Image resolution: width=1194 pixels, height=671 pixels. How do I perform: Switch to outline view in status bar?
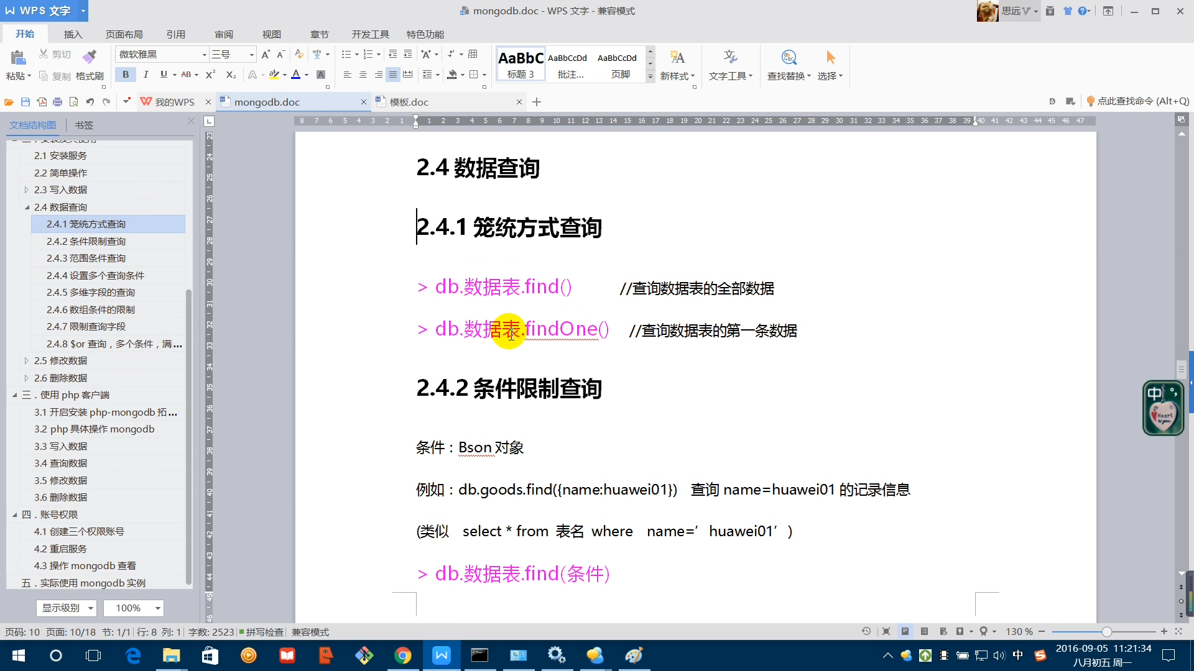point(924,632)
